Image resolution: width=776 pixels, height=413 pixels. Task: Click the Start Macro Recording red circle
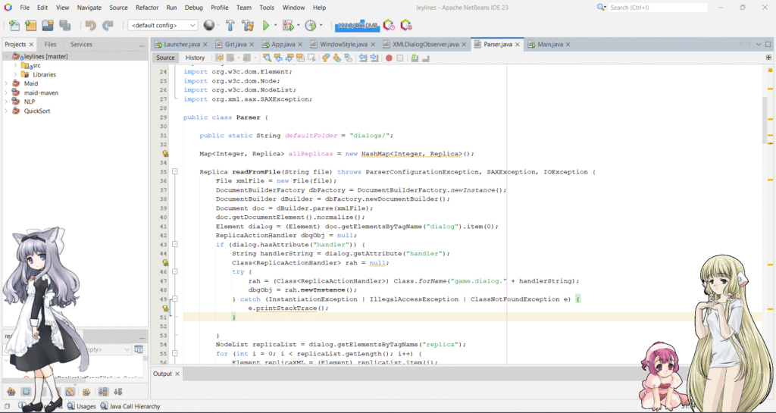[389, 58]
